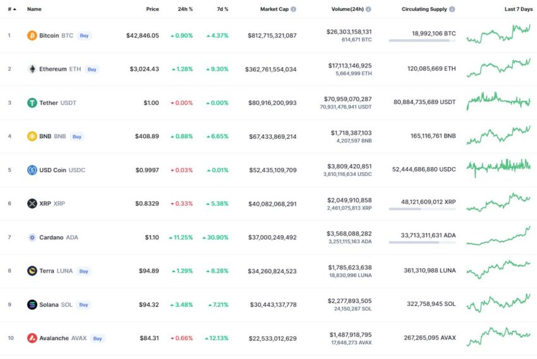Click Buy button next to Solana
Screen dimensions: 537x359
coord(83,305)
